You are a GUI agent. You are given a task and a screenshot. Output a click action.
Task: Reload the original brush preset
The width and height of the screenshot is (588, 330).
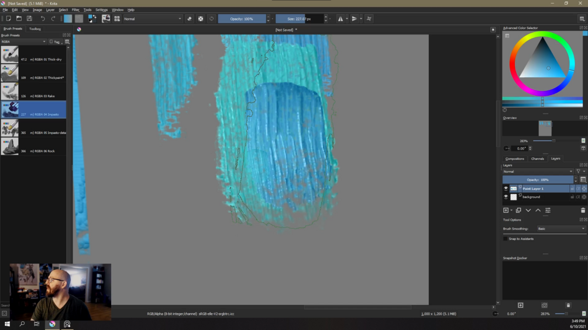click(211, 19)
